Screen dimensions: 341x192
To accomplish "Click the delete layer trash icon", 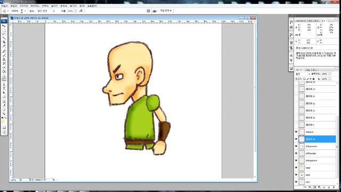I will click(x=334, y=187).
